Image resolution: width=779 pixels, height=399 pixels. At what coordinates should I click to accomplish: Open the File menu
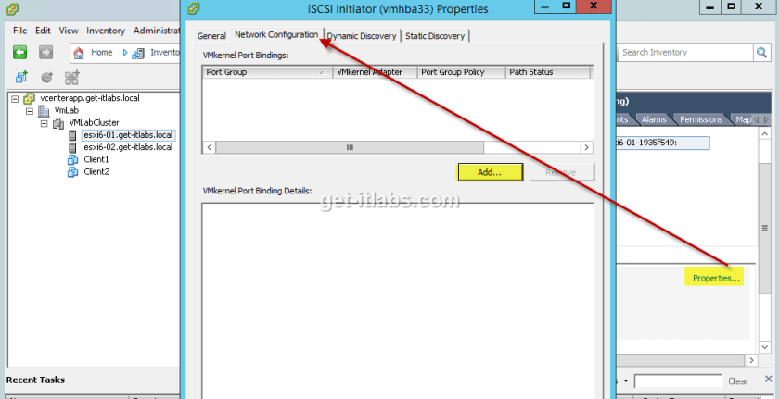(x=19, y=31)
